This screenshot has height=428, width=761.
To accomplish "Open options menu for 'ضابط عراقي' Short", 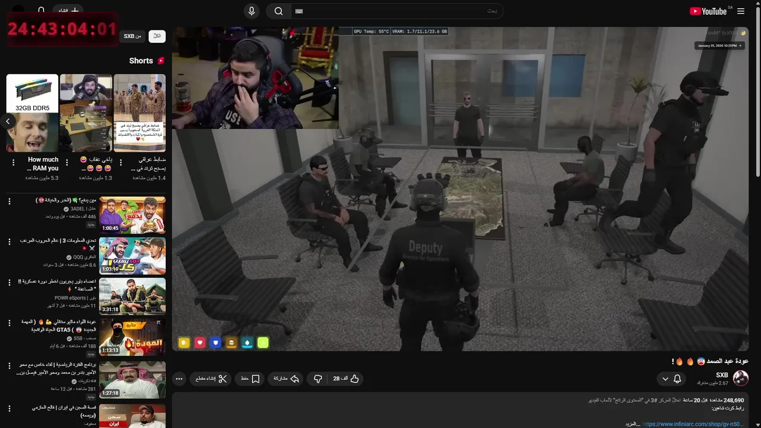I will tap(121, 162).
